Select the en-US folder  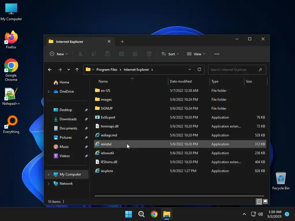coord(180,91)
